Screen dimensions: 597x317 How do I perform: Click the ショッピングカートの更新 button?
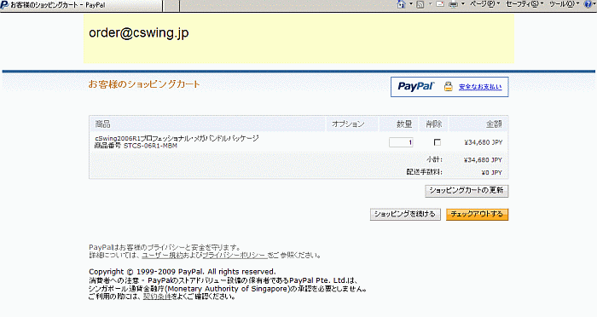tap(467, 191)
